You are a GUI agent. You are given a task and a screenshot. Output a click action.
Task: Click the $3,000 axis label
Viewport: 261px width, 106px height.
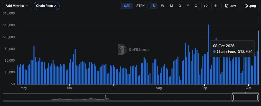coord(10,72)
